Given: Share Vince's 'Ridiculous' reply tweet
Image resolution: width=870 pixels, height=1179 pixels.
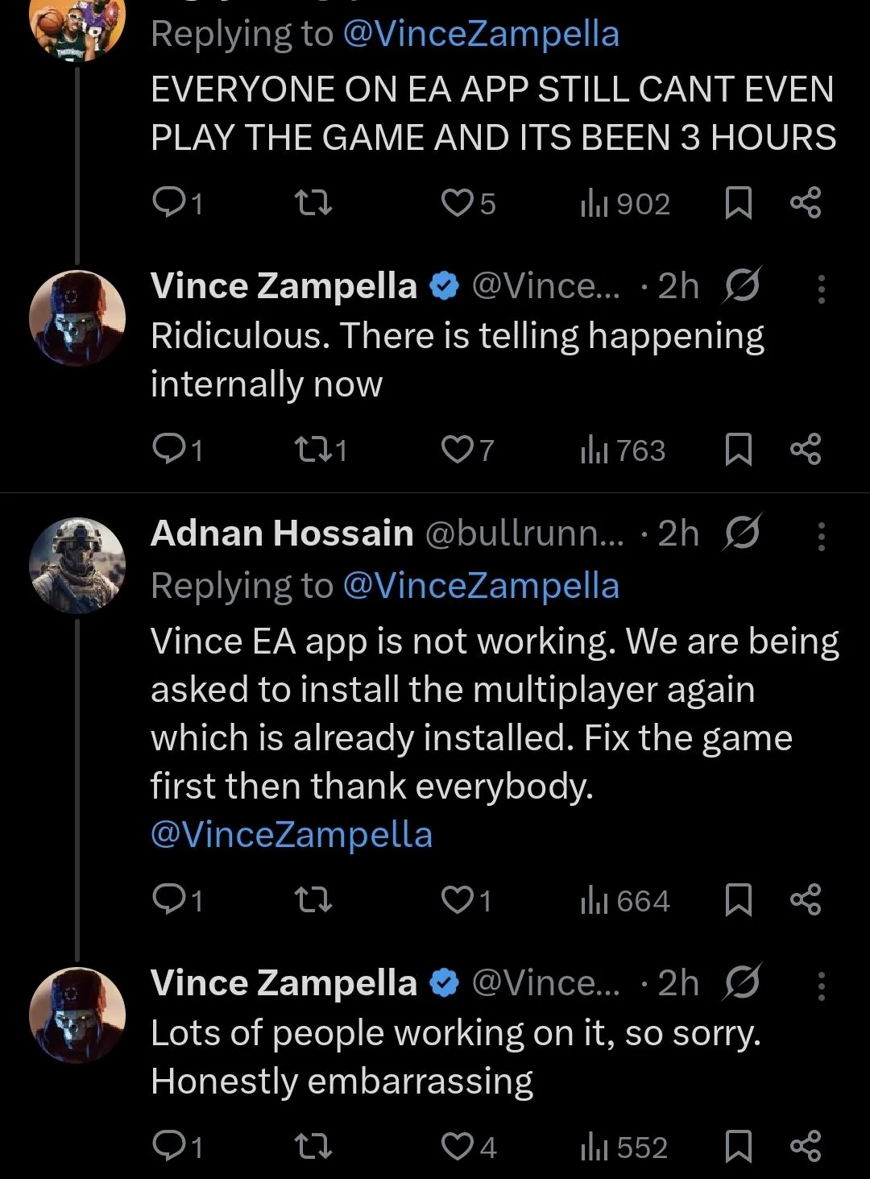Looking at the screenshot, I should [x=806, y=450].
